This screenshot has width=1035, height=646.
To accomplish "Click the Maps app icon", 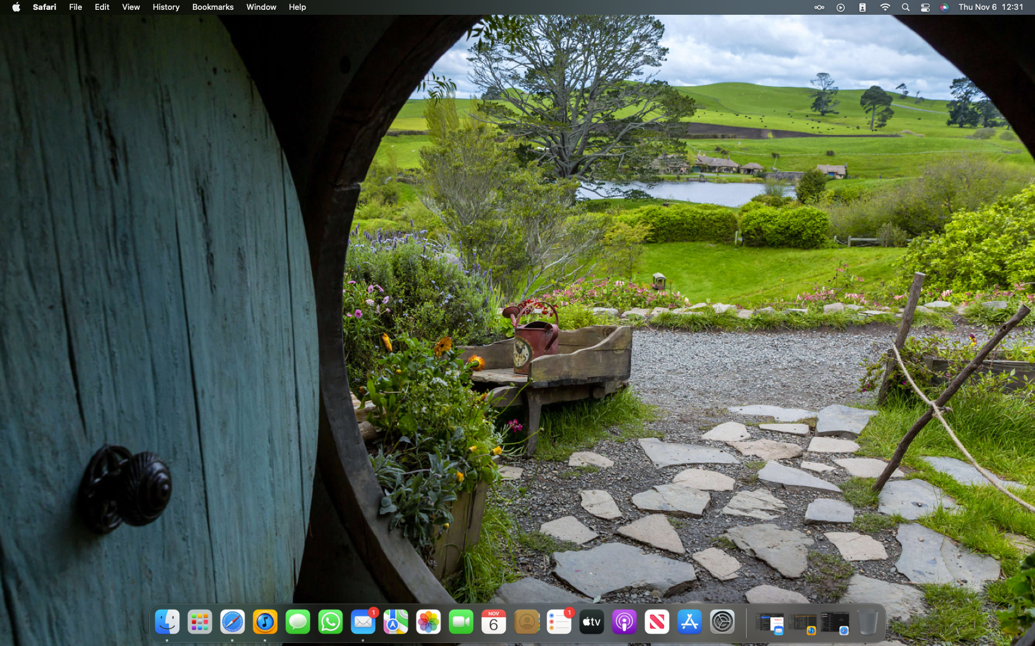I will click(396, 622).
